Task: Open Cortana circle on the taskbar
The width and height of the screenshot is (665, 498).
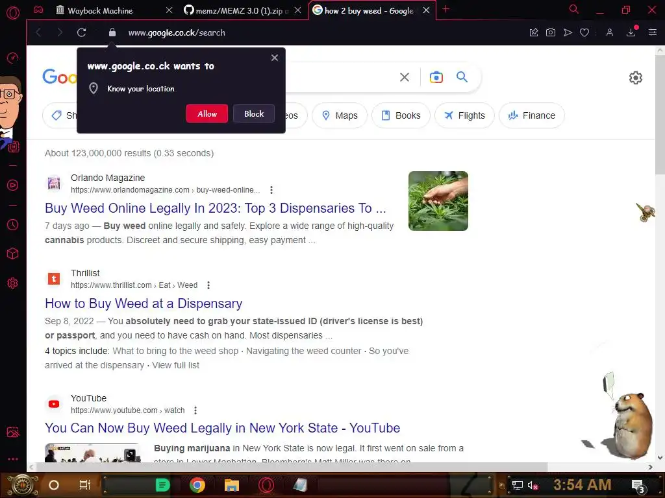Action: [54, 485]
